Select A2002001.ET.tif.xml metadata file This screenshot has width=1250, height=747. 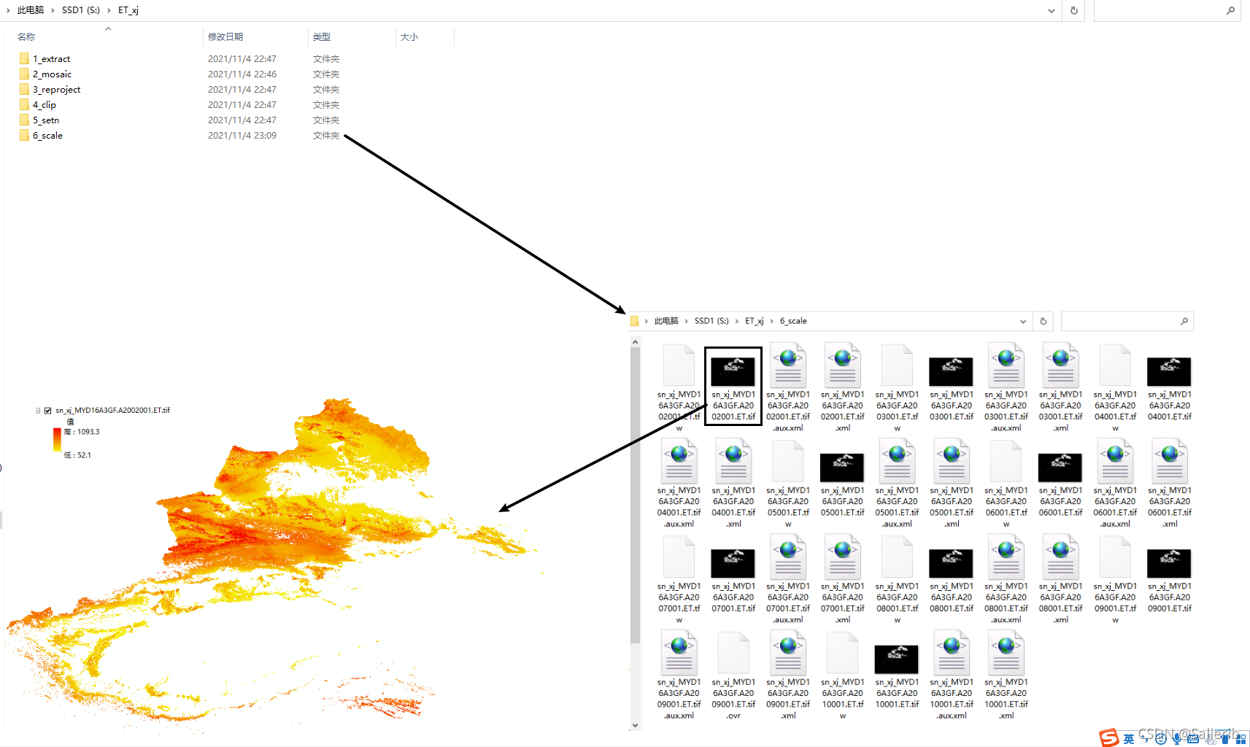pyautogui.click(x=842, y=388)
